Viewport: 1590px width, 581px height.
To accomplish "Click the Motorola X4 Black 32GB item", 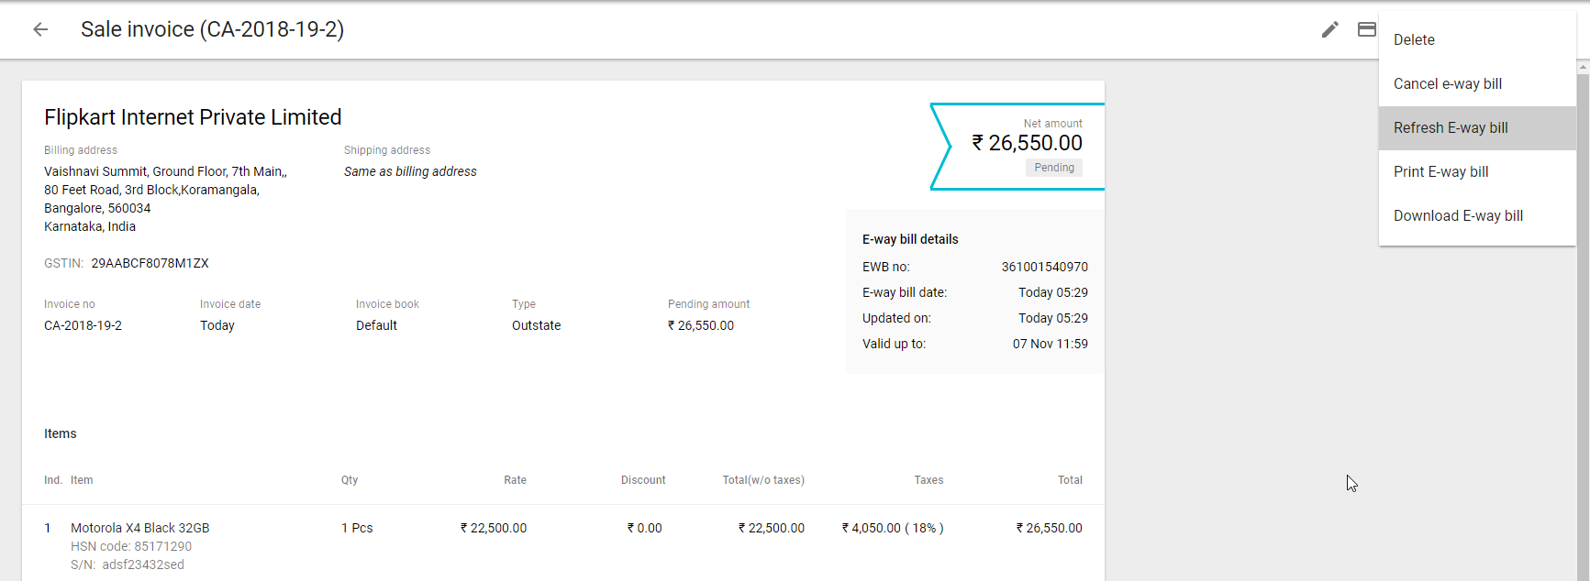I will (x=140, y=528).
